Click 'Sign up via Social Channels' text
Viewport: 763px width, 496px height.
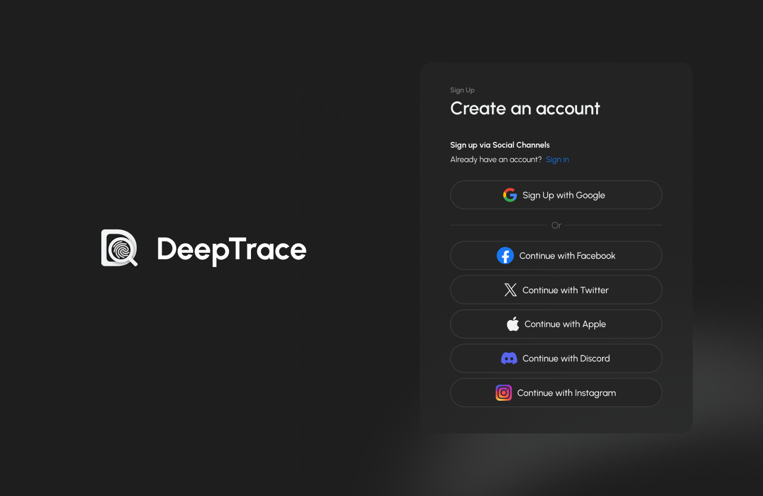(x=500, y=145)
